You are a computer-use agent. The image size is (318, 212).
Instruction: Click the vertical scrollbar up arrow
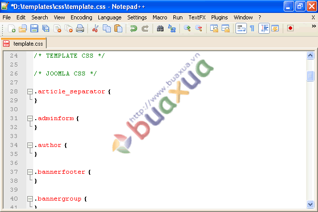click(x=310, y=55)
